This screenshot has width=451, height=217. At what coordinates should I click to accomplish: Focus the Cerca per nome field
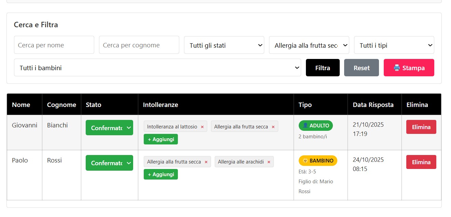54,45
